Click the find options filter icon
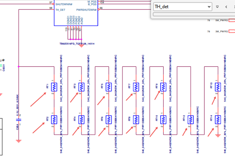 pyautogui.click(x=217, y=6)
